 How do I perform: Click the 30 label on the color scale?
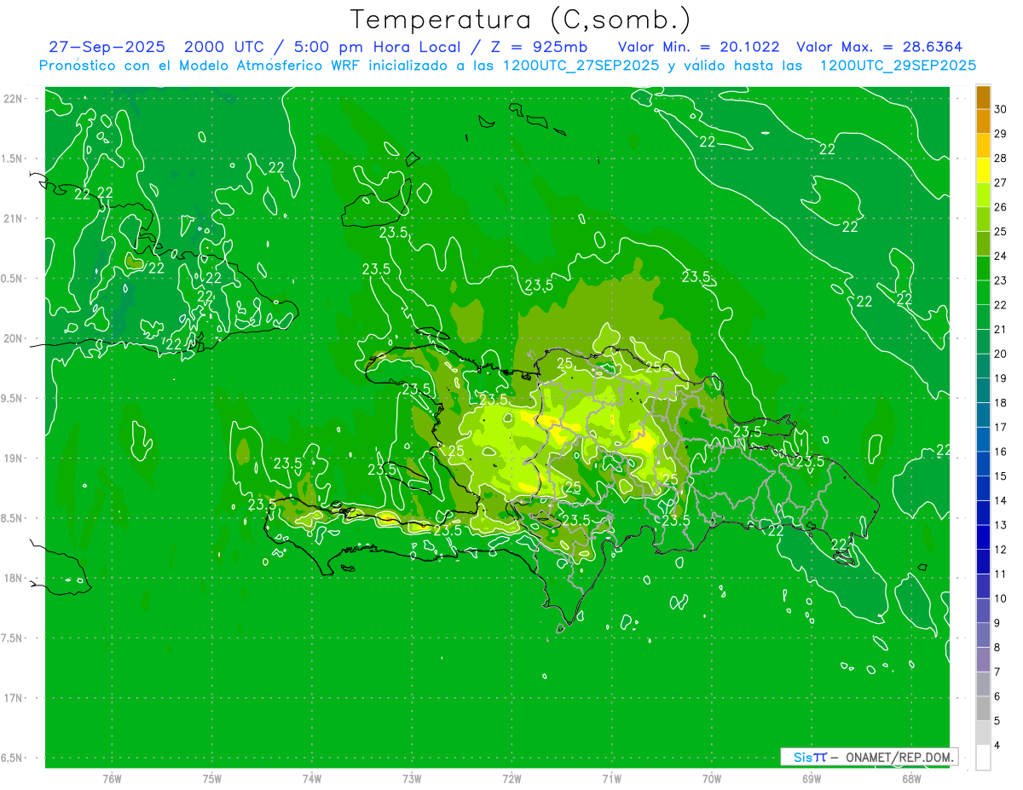pos(1000,109)
